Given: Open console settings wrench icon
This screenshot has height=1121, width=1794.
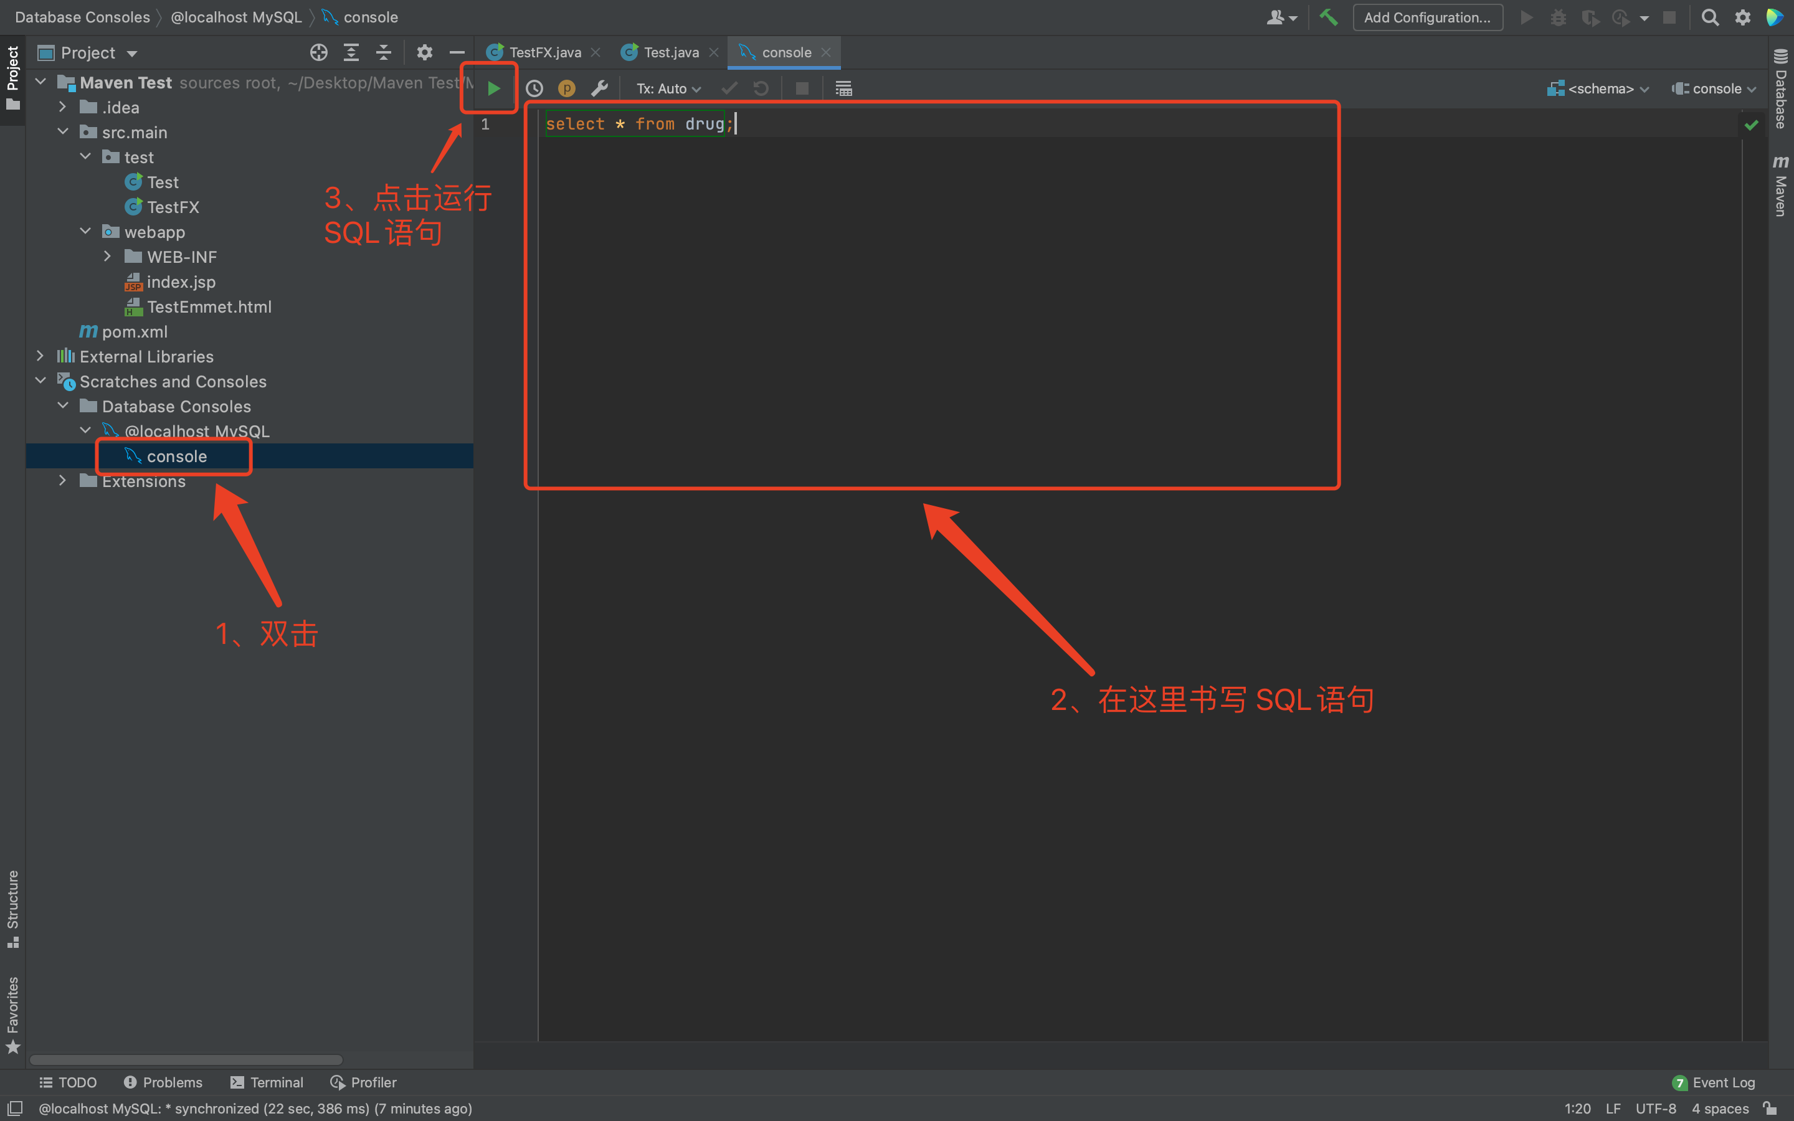Looking at the screenshot, I should click(599, 88).
